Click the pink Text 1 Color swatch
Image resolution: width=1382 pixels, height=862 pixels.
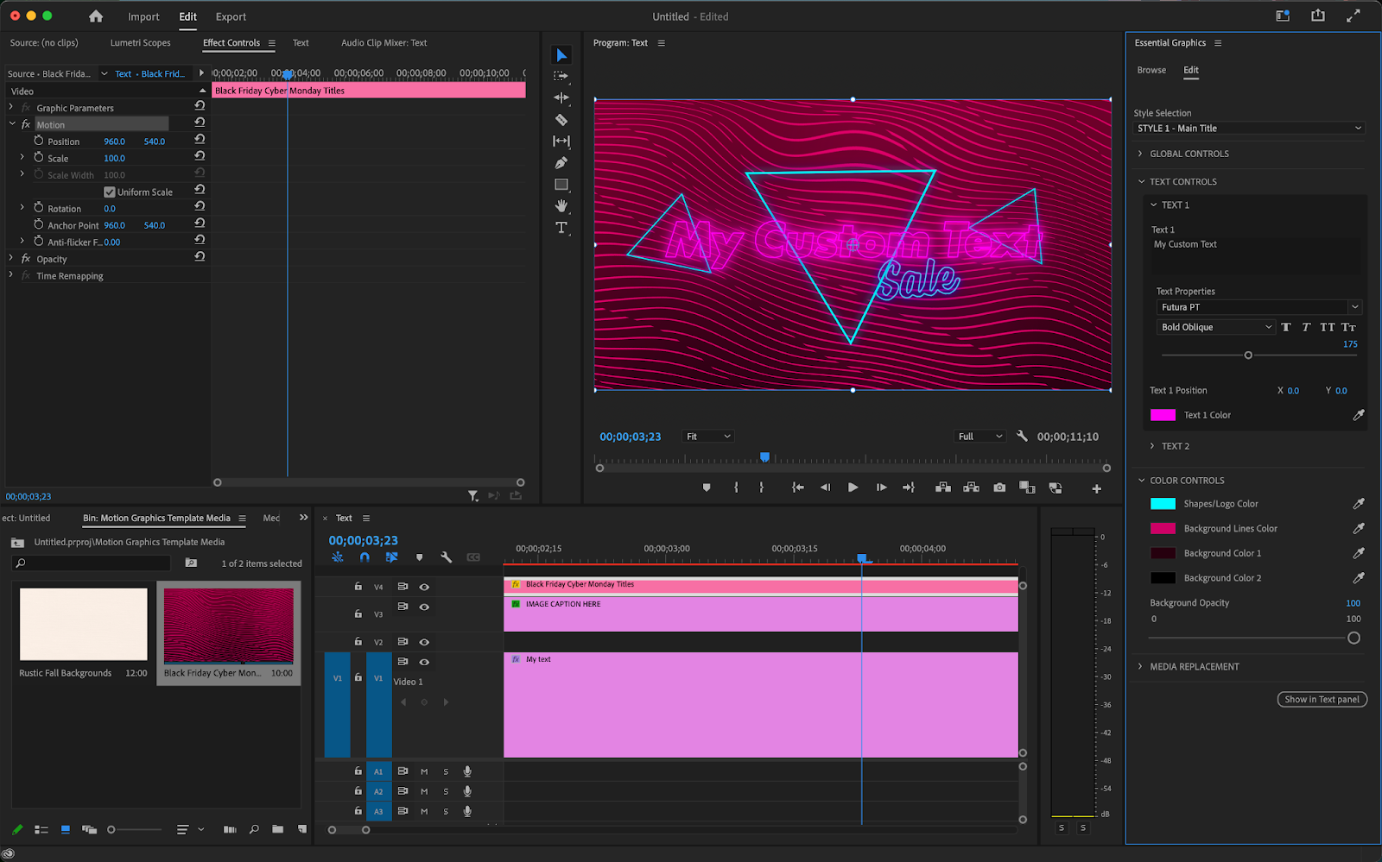tap(1165, 415)
